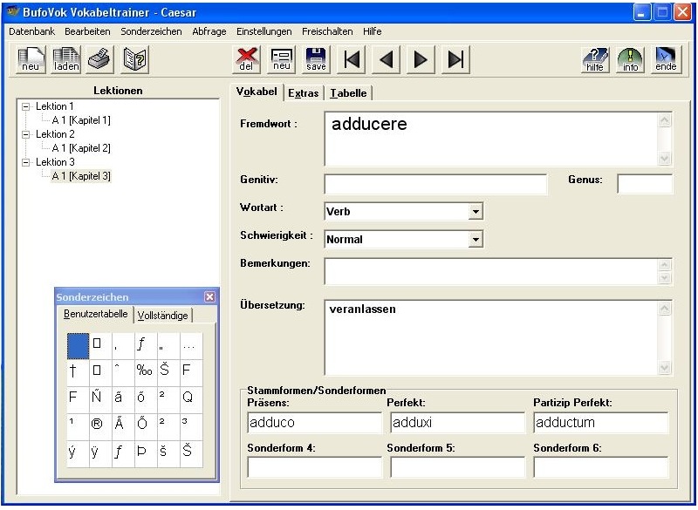Insert the superscript ³ character
Screen dimensions: 698x510
pyautogui.click(x=191, y=425)
